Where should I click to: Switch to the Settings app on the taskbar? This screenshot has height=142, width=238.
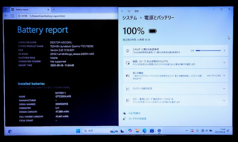point(159,131)
